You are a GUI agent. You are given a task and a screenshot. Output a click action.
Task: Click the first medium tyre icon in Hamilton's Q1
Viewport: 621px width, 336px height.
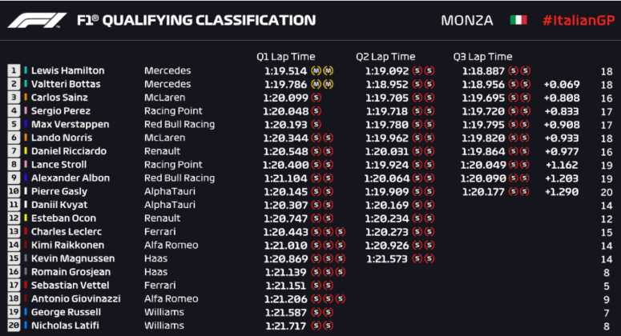(x=316, y=70)
